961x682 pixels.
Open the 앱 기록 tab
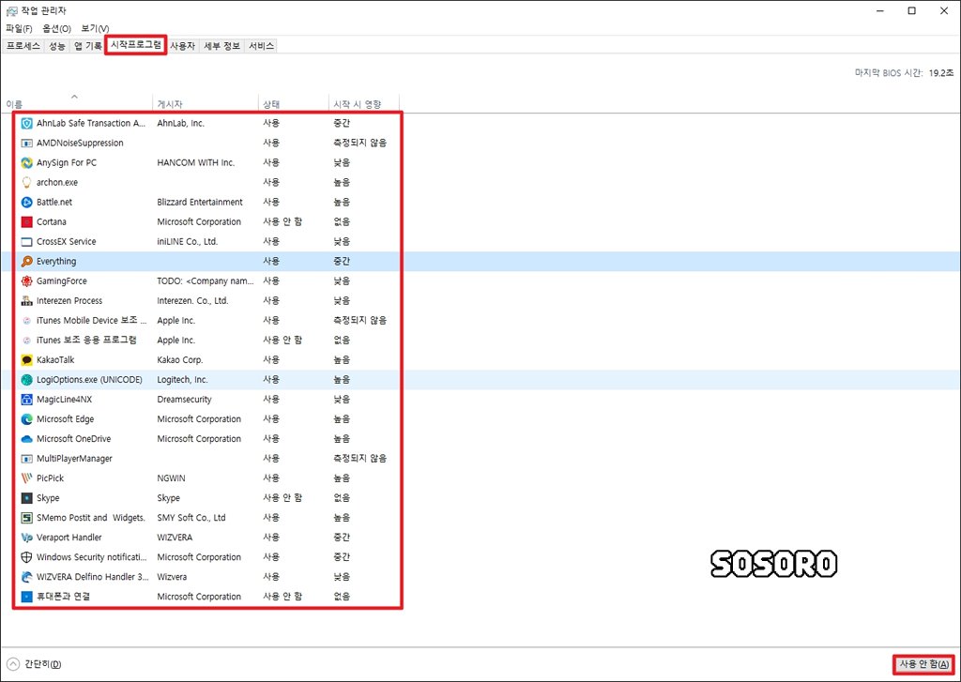pos(87,46)
